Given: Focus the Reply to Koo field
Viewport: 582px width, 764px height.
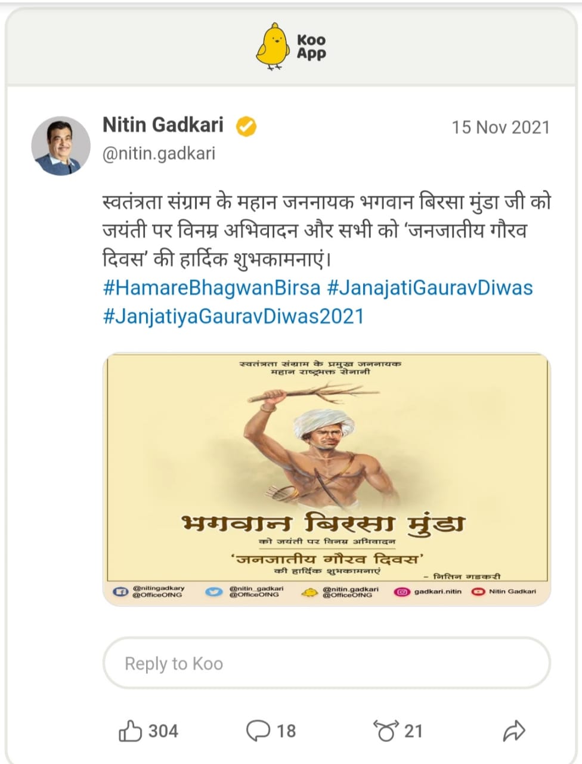Looking at the screenshot, I should pos(327,663).
